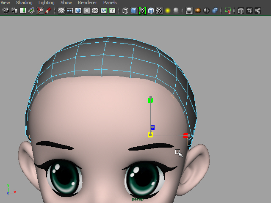Image resolution: width=271 pixels, height=203 pixels.
Task: Open the Renderer menu
Action: coord(87,3)
